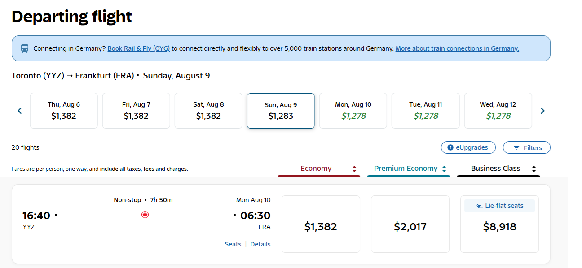Click the Air Canada maple leaf icon
The height and width of the screenshot is (268, 582).
145,215
